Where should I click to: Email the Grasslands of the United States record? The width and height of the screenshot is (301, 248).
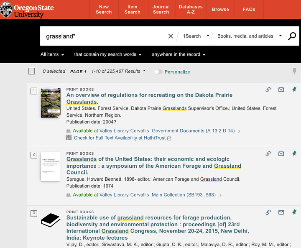click(x=281, y=153)
